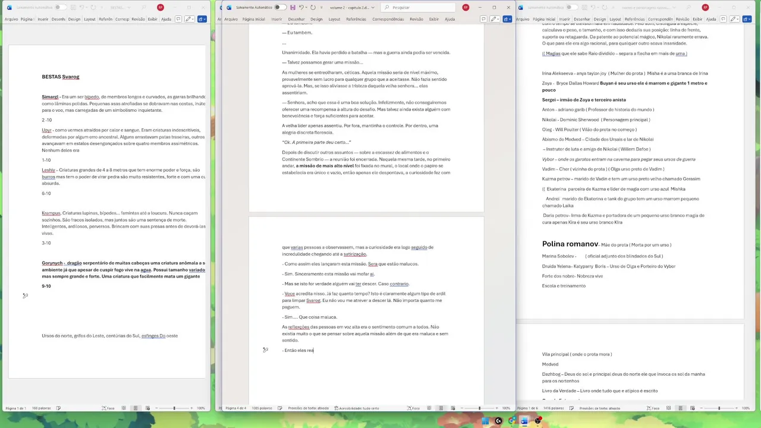Open the search magnifier in the left window
The height and width of the screenshot is (428, 761).
click(x=143, y=7)
